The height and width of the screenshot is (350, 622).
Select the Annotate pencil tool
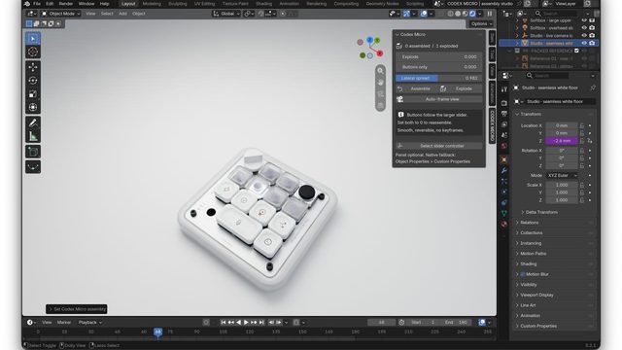coord(33,122)
